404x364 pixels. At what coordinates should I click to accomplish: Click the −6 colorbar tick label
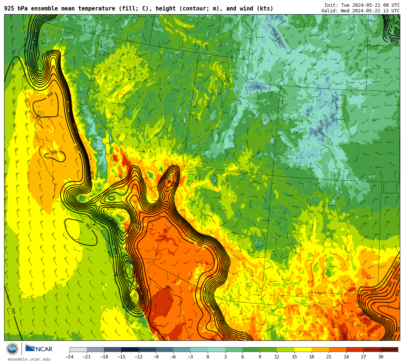(x=173, y=357)
